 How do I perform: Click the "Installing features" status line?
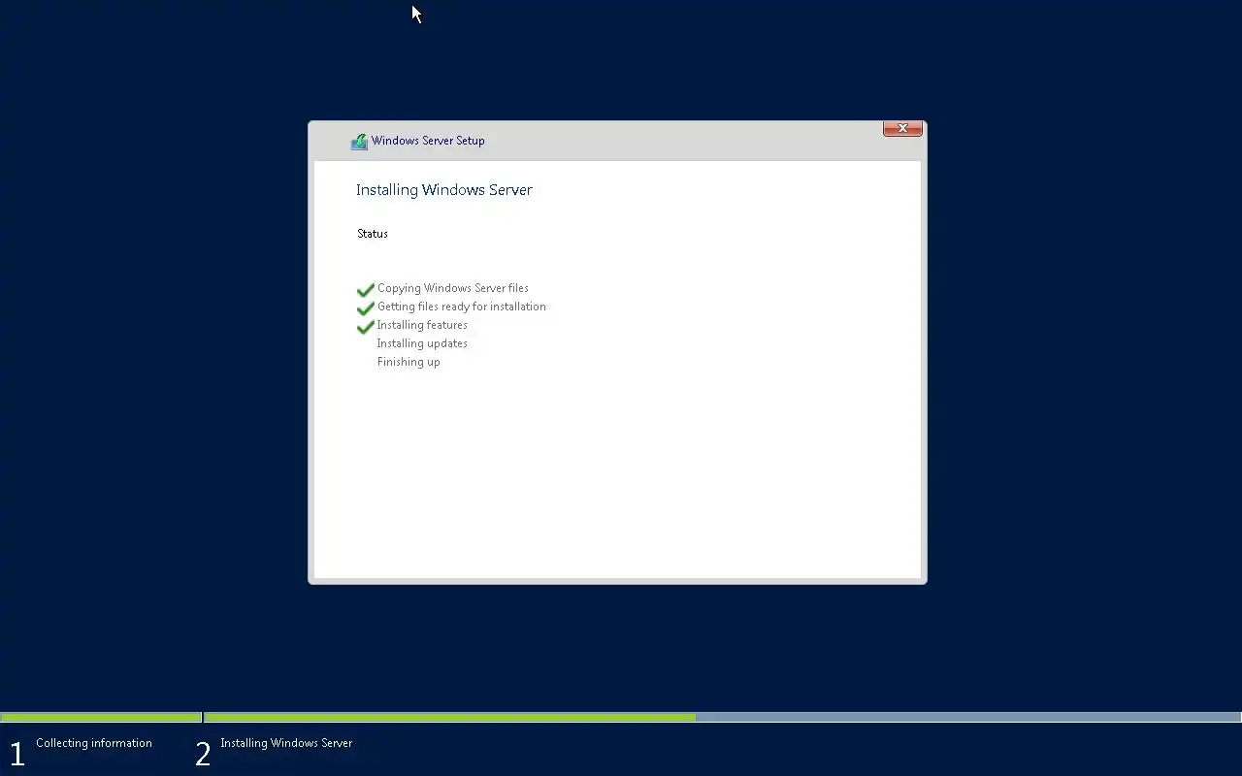click(422, 325)
